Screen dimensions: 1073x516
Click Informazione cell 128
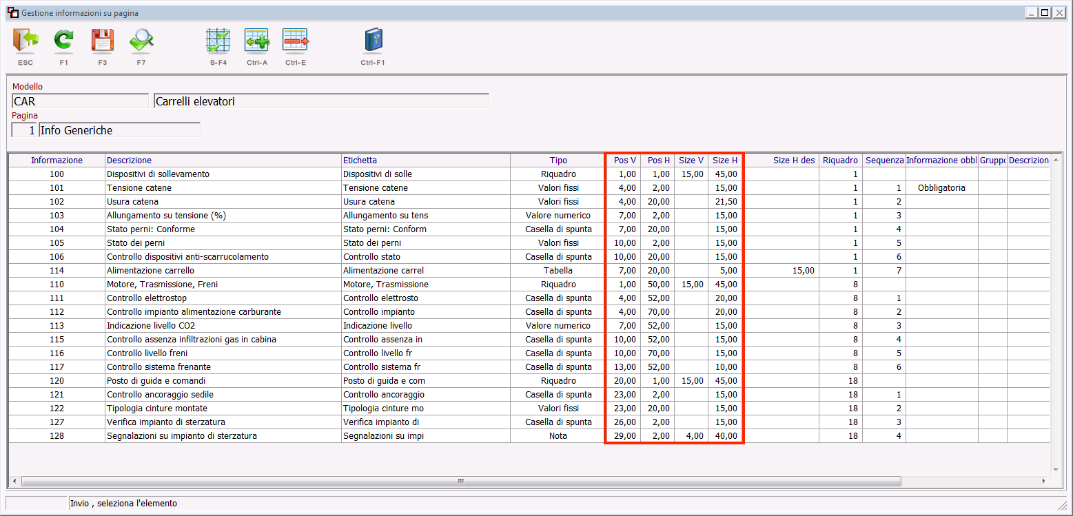[x=57, y=436]
